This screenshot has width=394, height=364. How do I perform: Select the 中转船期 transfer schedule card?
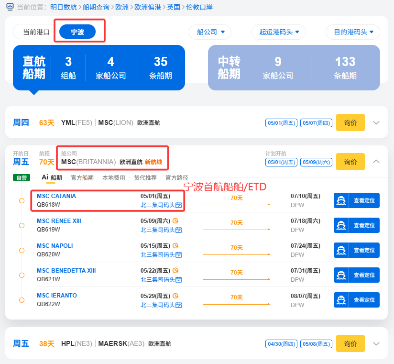click(294, 68)
